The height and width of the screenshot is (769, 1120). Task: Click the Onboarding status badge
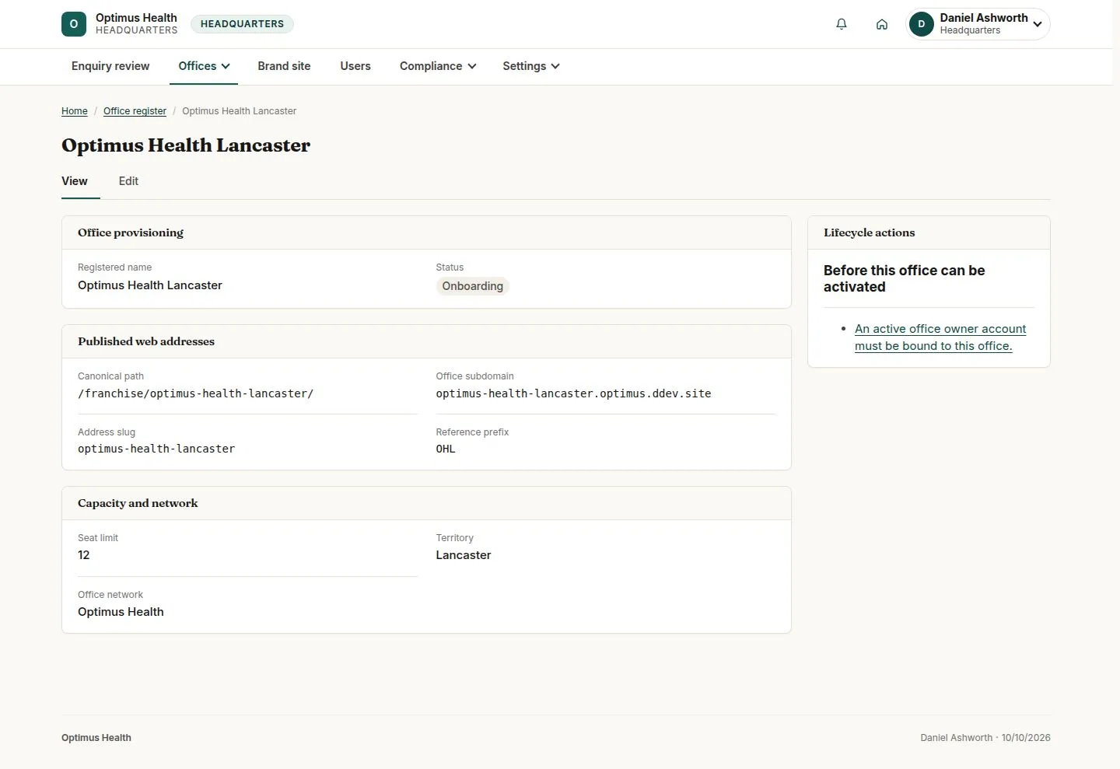tap(473, 286)
